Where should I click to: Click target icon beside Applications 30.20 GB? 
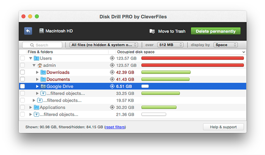pyautogui.click(x=112, y=107)
